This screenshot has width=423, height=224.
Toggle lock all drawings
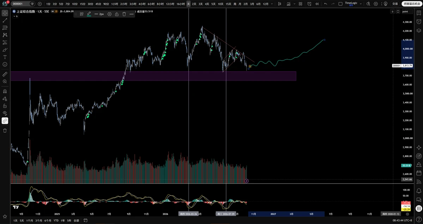coord(5,106)
